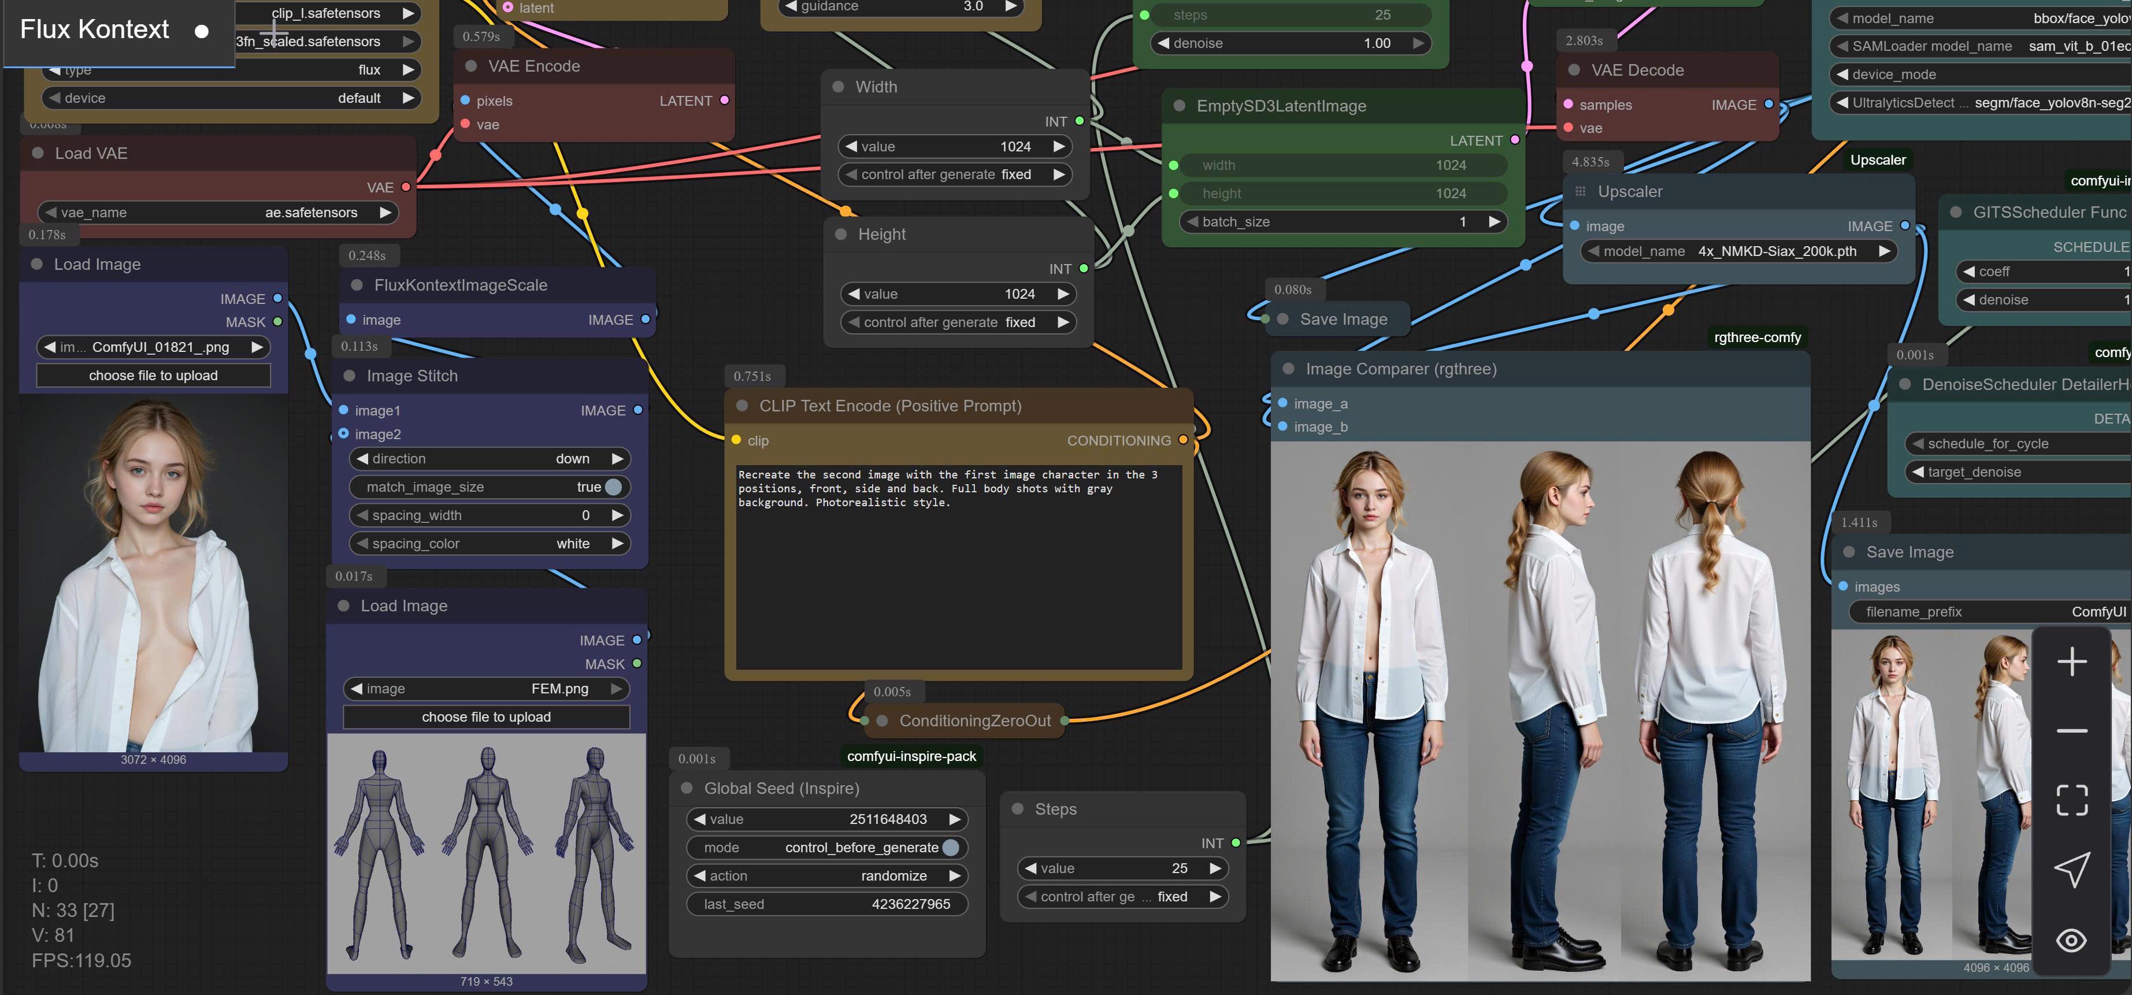Adjust the guidance 3.0 value slider
This screenshot has width=2132, height=995.
(900, 6)
